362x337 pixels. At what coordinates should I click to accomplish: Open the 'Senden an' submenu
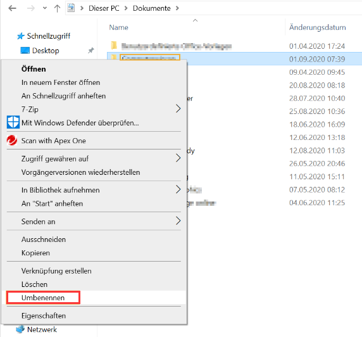pos(94,222)
